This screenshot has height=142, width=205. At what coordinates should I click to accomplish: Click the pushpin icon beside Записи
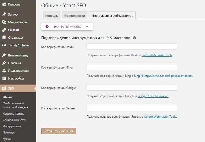4,14
